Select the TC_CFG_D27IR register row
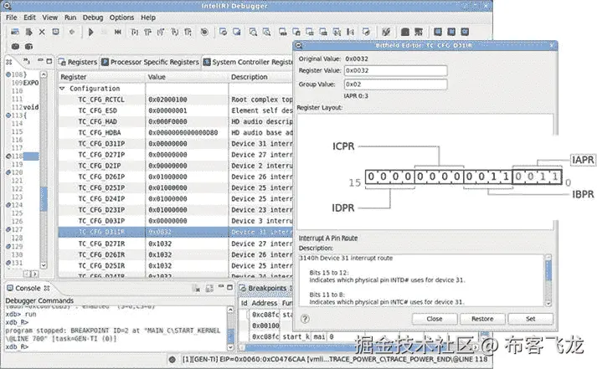597x369 pixels. tap(175, 243)
